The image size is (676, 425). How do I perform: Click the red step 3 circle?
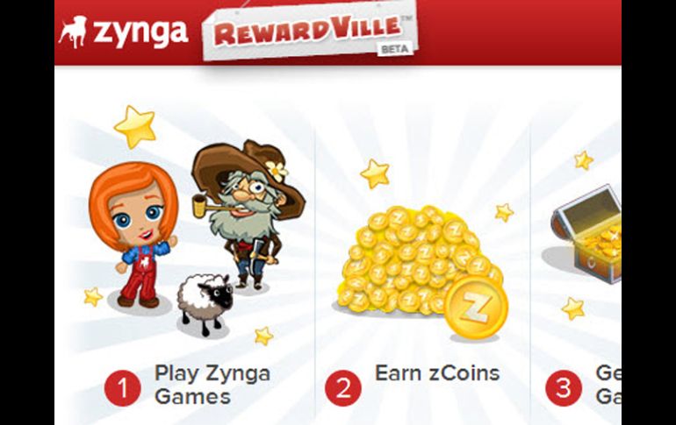[x=564, y=388]
